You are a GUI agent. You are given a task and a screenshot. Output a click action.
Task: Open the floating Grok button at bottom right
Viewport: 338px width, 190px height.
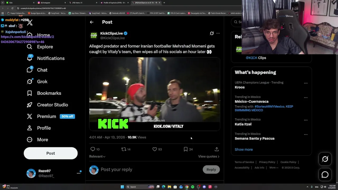(325, 159)
